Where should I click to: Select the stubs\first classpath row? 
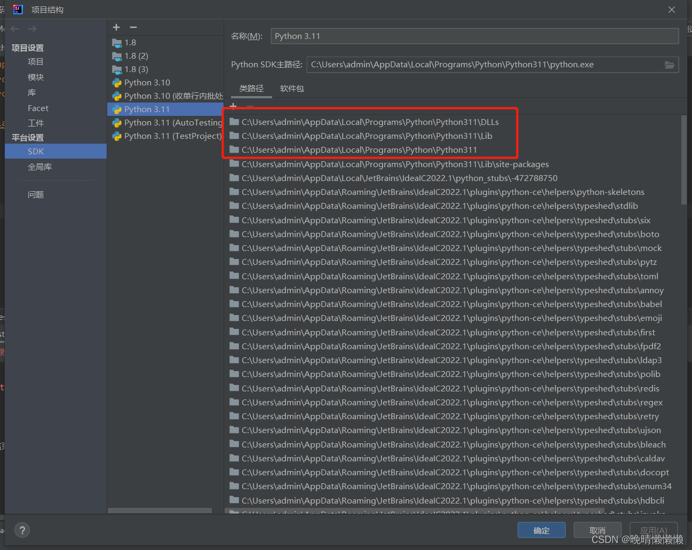click(x=454, y=333)
